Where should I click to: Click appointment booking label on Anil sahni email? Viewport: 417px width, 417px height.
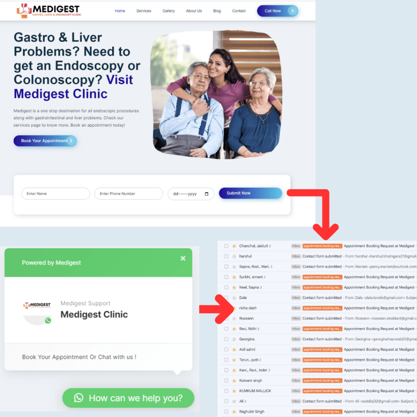[x=323, y=349]
